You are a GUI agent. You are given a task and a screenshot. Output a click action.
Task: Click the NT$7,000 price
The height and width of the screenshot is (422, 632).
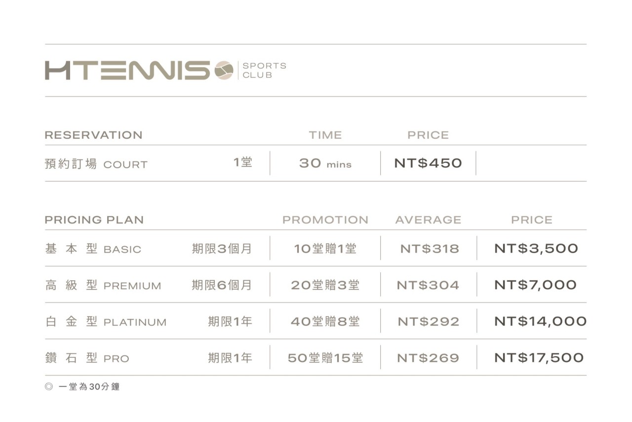tap(536, 285)
